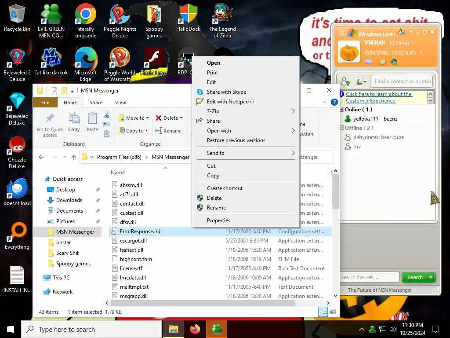Click Customer Experience link in Messenger

tap(379, 97)
